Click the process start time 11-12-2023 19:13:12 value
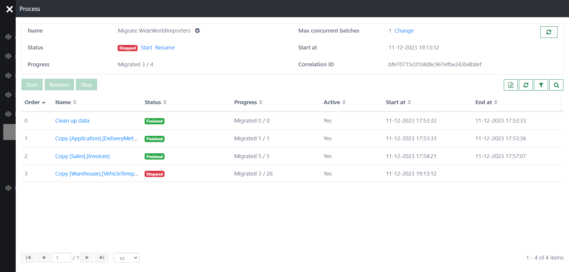Image resolution: width=569 pixels, height=272 pixels. tap(414, 47)
